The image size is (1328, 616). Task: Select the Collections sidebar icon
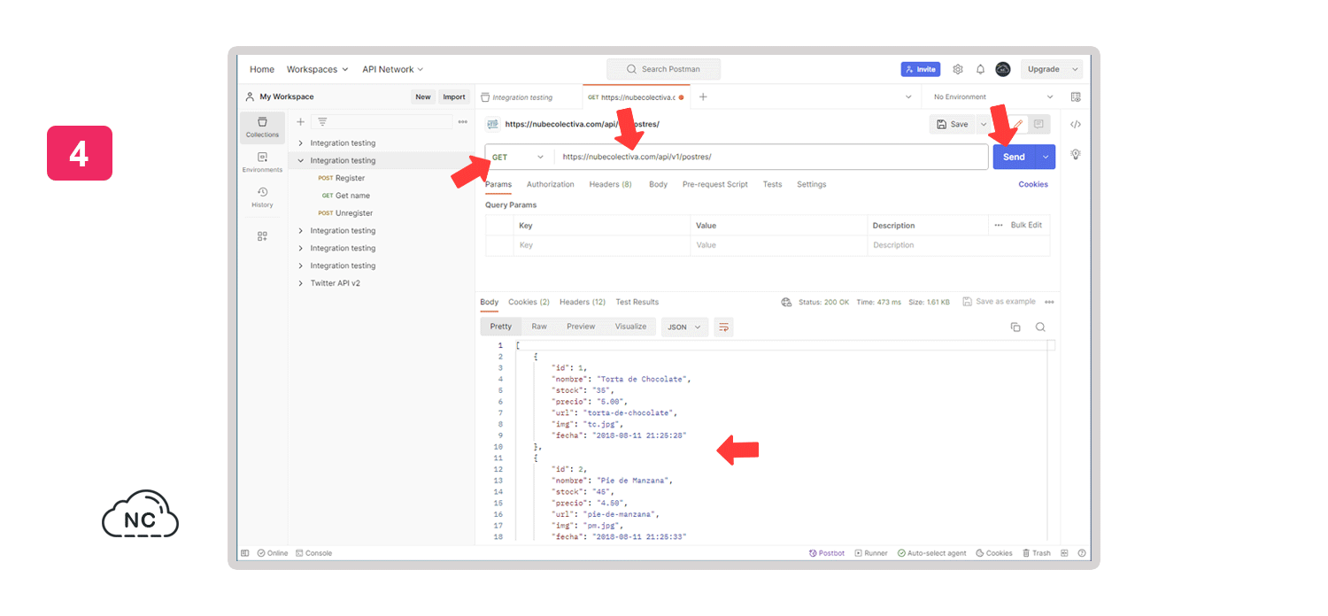(262, 127)
